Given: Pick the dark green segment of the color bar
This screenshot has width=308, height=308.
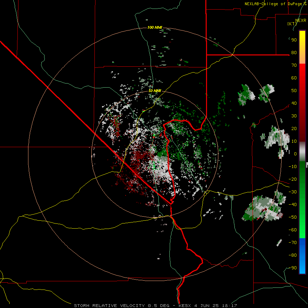Looking at the screenshot, I should [x=302, y=177].
